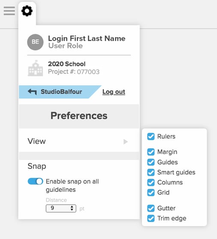Uncheck the Trim edge checkbox

coord(151,218)
